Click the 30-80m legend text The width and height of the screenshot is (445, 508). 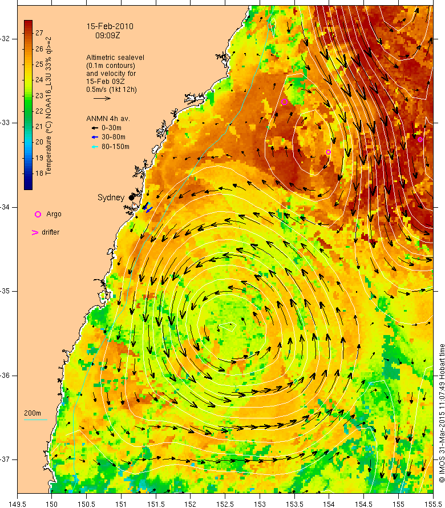point(114,137)
